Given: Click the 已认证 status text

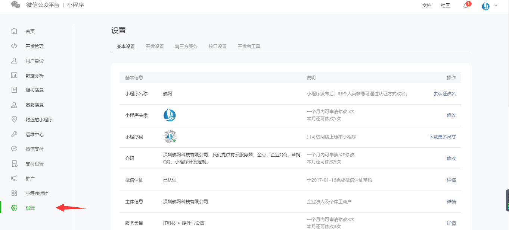Looking at the screenshot, I should click(x=170, y=180).
